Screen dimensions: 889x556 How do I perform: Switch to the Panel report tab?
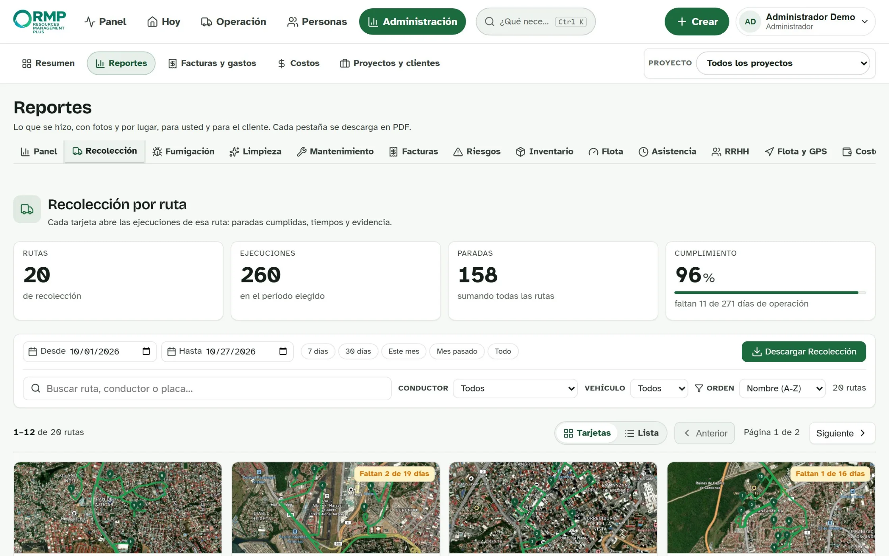point(39,151)
